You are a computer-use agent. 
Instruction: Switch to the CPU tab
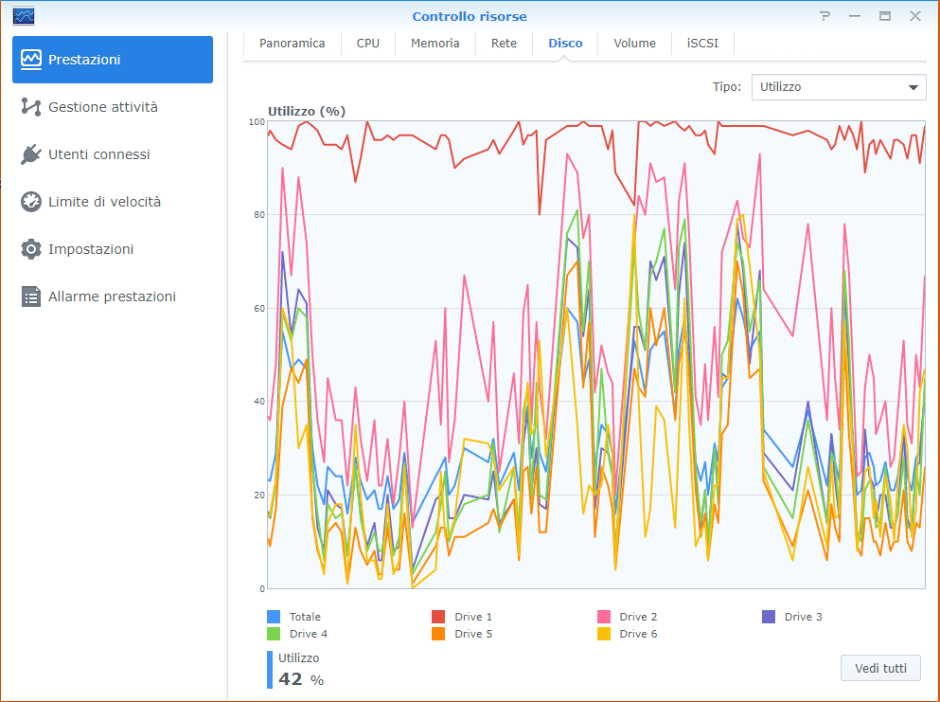368,44
